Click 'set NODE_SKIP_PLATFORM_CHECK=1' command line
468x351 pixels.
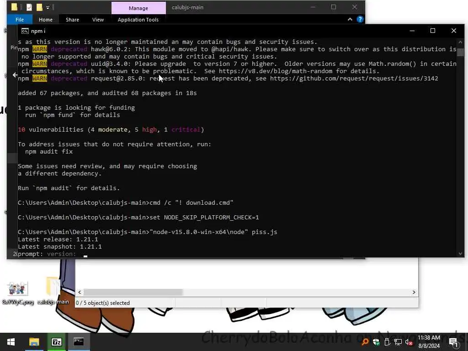point(204,217)
